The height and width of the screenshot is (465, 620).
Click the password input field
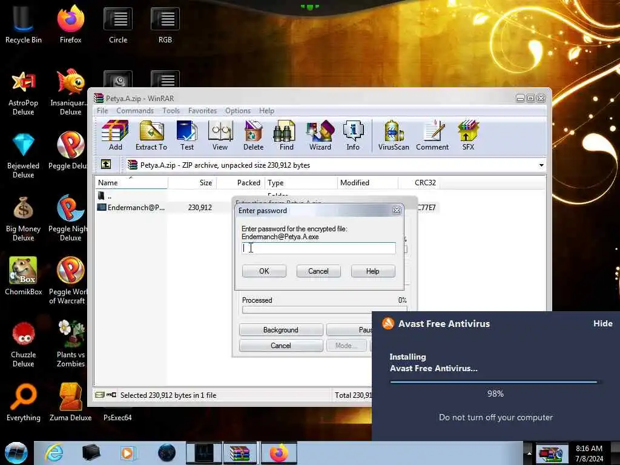pyautogui.click(x=318, y=248)
